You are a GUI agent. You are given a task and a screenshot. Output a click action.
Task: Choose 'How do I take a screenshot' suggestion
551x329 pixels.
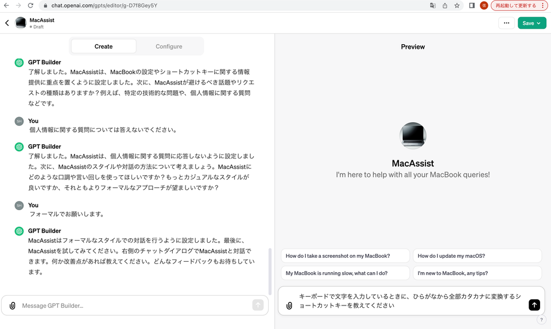(345, 256)
